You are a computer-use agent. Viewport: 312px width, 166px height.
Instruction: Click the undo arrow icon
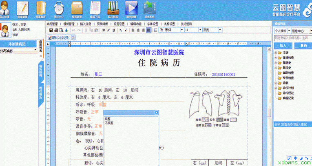74,30
